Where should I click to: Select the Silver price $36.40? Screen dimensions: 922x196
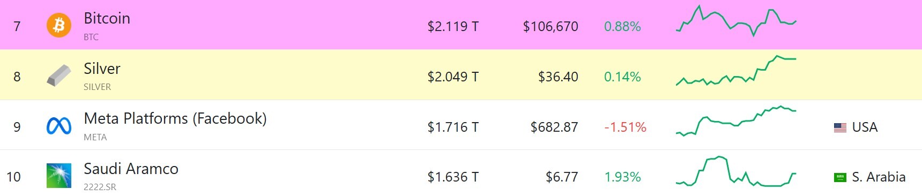click(558, 77)
